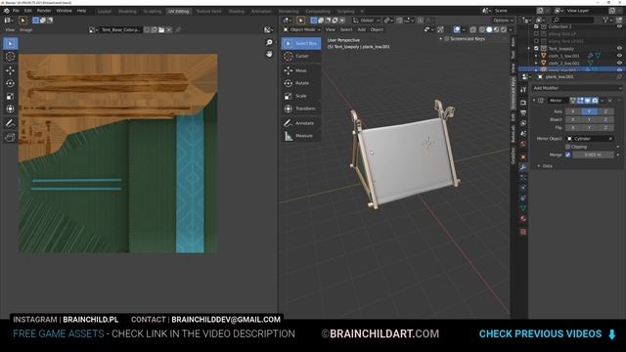Hide cloth_1_low.001 via eye icon
The image size is (626, 352).
(x=619, y=56)
